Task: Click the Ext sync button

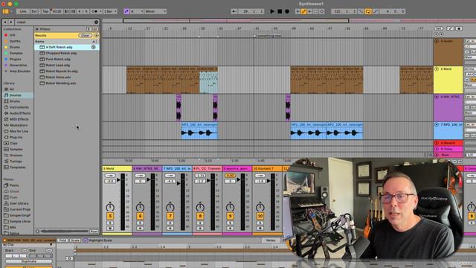Action: [34, 12]
